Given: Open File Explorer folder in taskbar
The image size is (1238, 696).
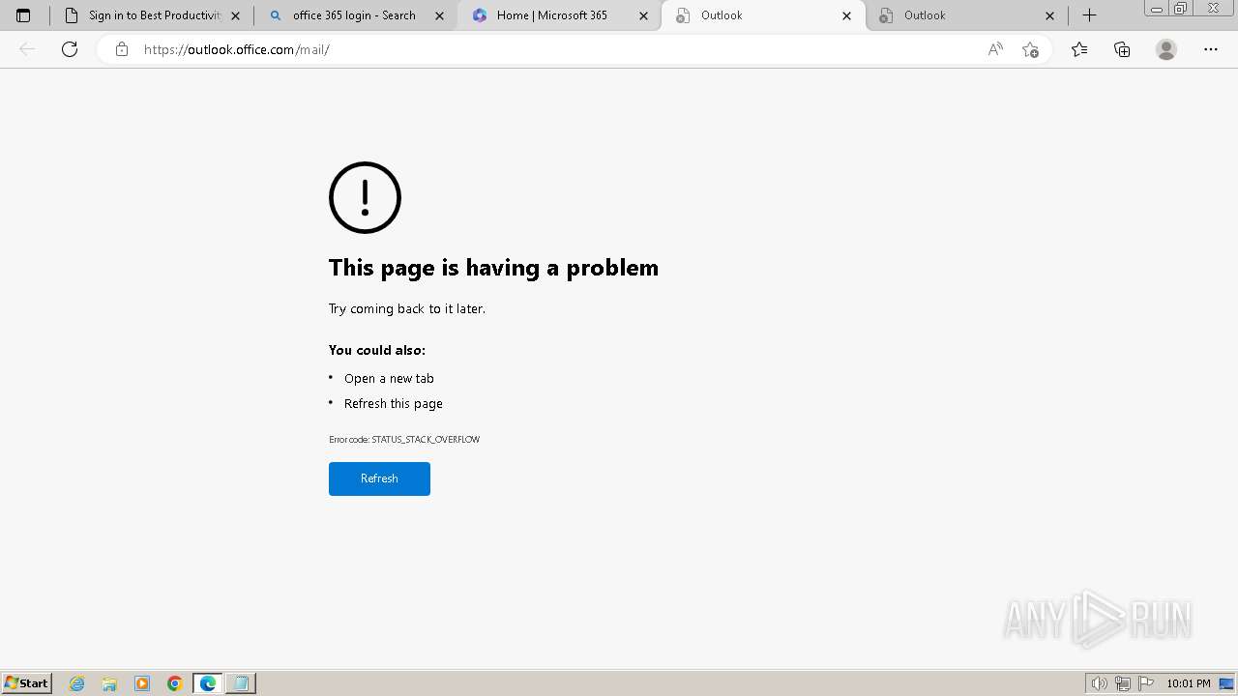Looking at the screenshot, I should (109, 683).
